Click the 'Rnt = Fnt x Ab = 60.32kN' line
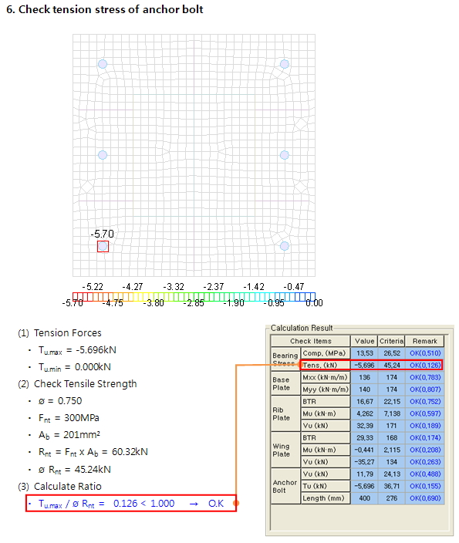The height and width of the screenshot is (543, 459). 93,452
